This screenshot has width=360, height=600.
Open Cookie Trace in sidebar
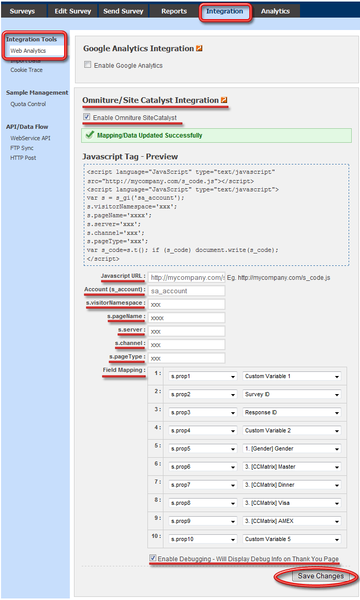pyautogui.click(x=26, y=70)
